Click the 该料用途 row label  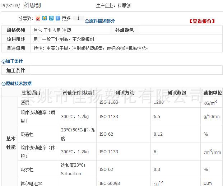pyautogui.click(x=16, y=39)
